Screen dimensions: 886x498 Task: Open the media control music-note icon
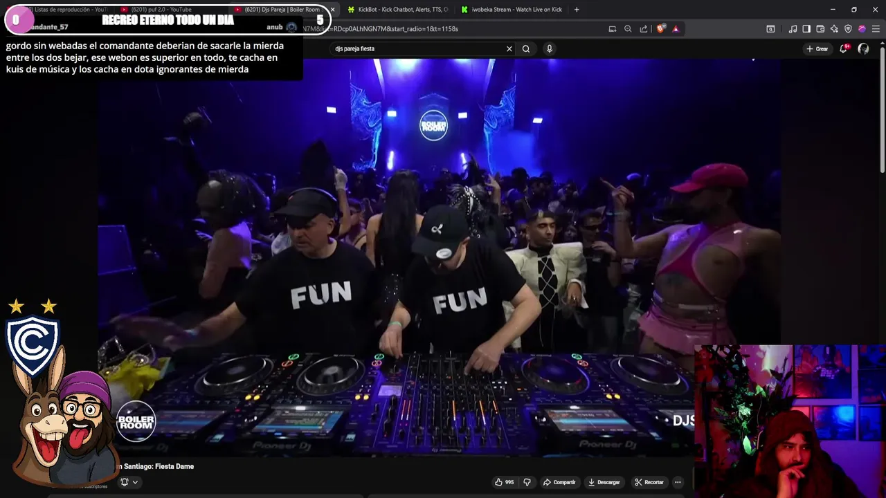click(793, 29)
